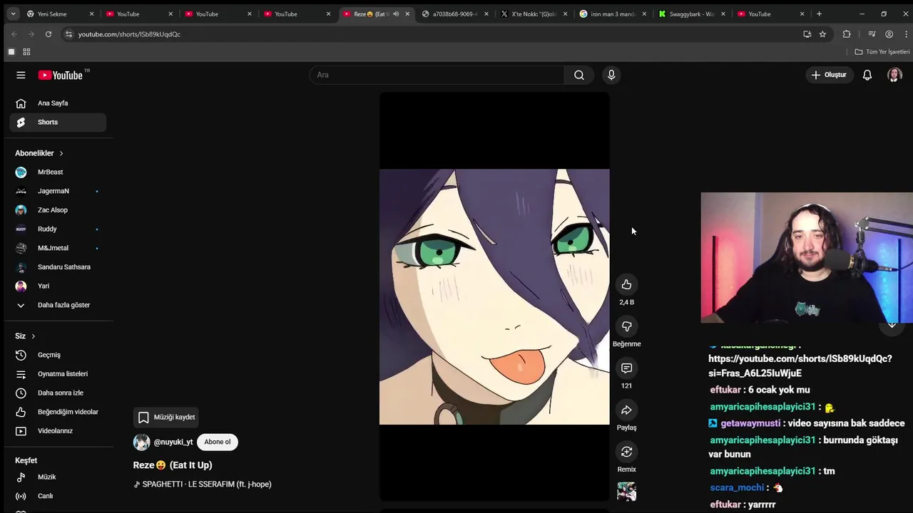
Task: Dislike the short with thumbs down
Action: pos(626,326)
